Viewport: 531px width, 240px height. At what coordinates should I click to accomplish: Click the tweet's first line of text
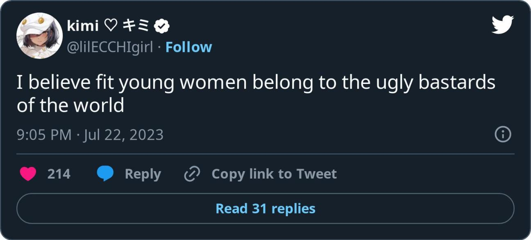click(256, 83)
